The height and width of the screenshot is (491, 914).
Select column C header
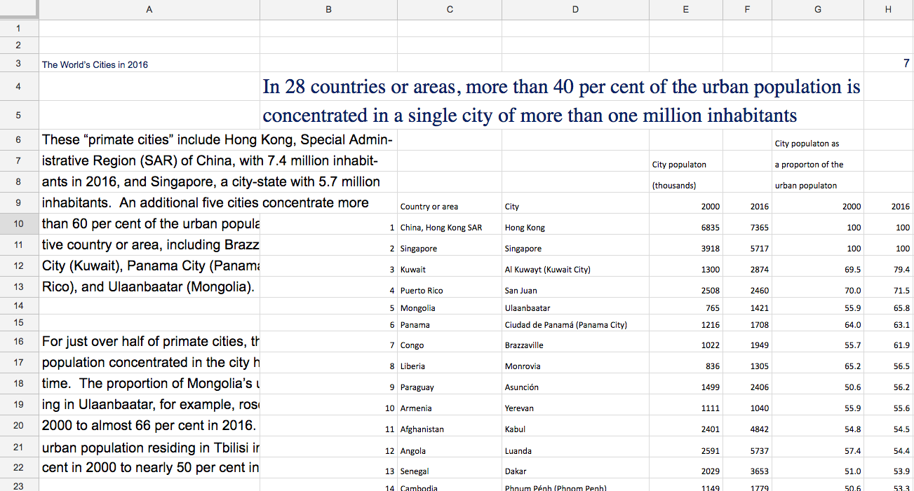pyautogui.click(x=449, y=9)
